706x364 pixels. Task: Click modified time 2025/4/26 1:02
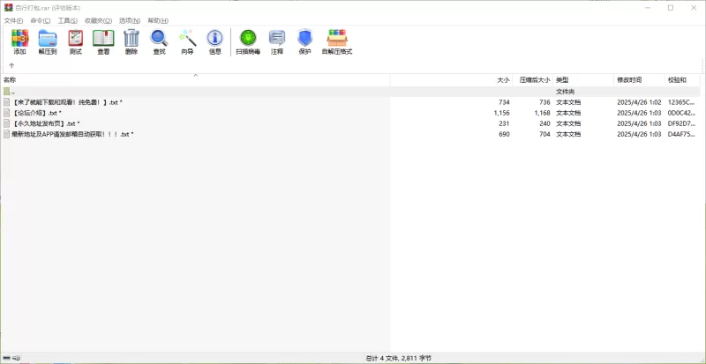(x=639, y=102)
